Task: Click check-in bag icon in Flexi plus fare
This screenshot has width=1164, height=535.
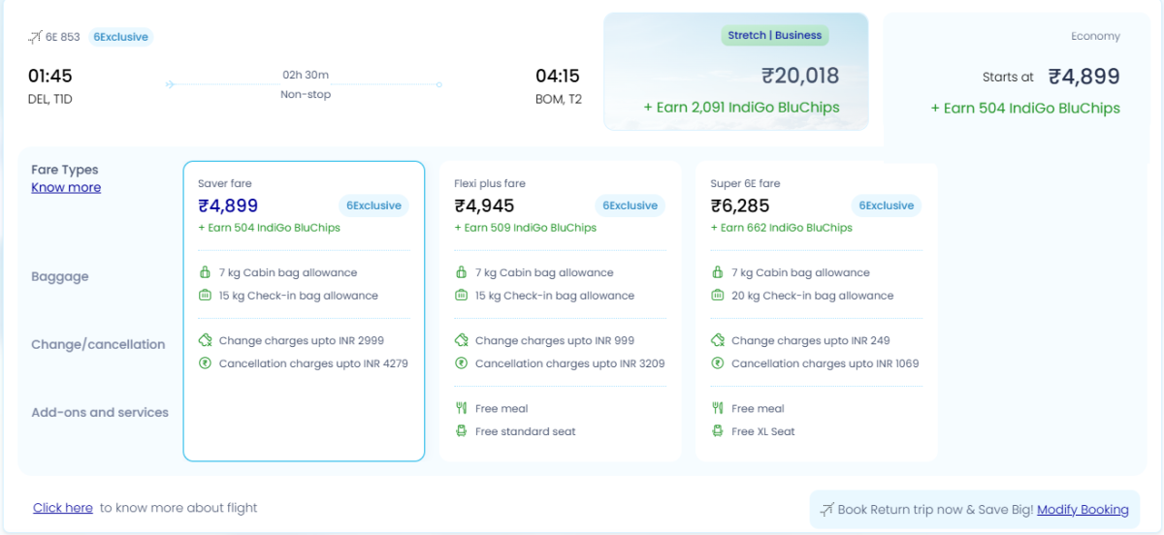Action: pyautogui.click(x=461, y=296)
